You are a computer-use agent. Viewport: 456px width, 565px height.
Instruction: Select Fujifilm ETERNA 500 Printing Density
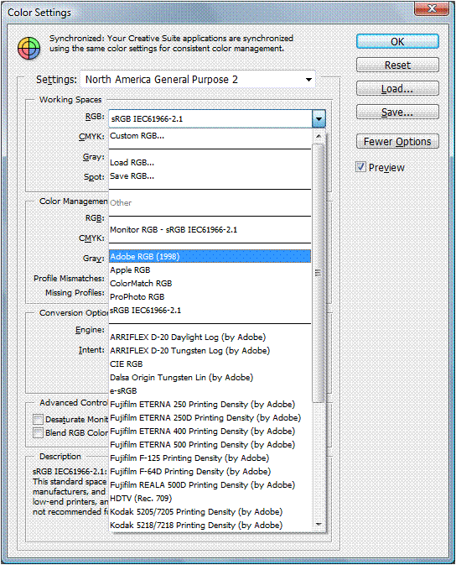point(210,444)
